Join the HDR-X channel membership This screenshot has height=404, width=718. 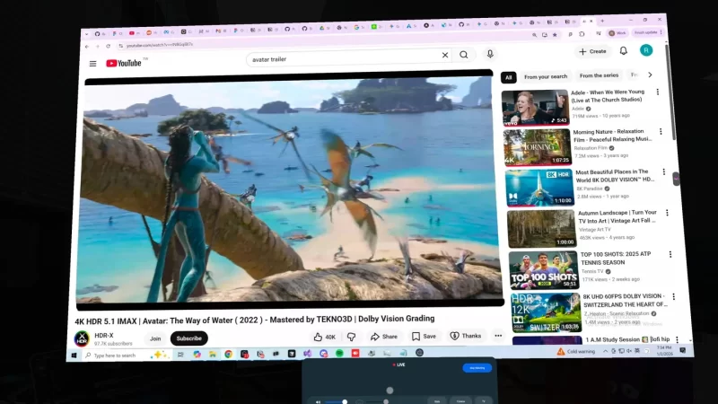(155, 338)
